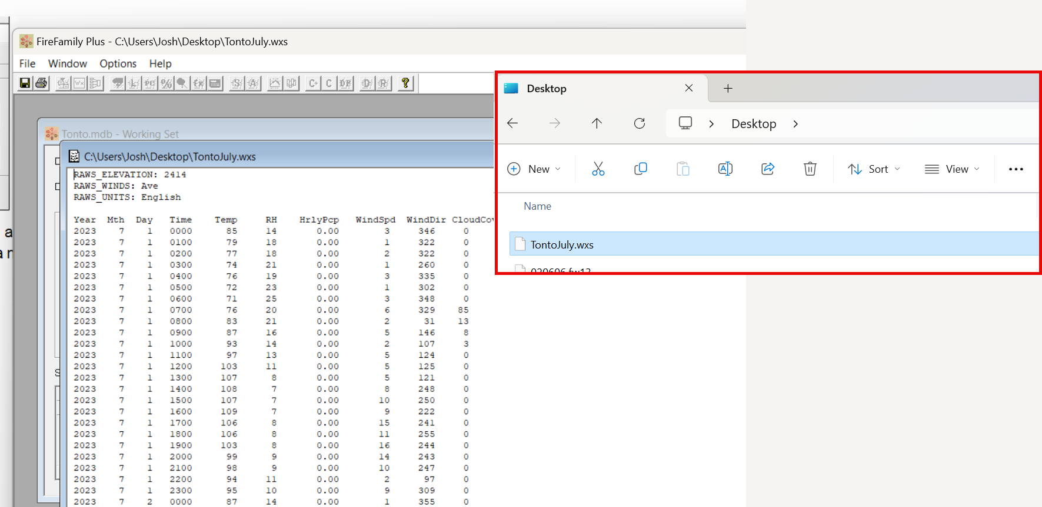1042x507 pixels.
Task: Click the 'WindSpd' column header text
Action: (375, 220)
